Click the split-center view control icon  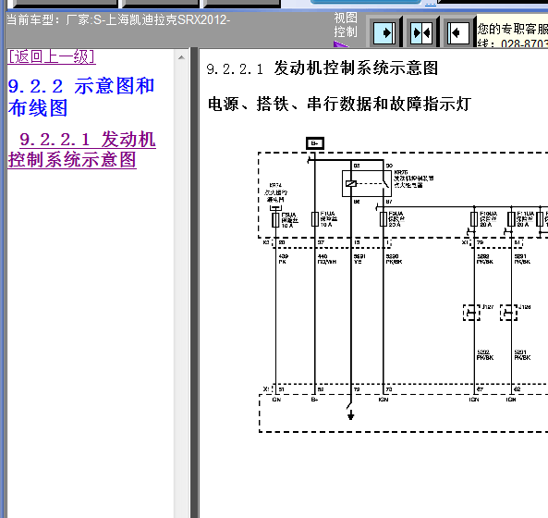click(x=421, y=33)
